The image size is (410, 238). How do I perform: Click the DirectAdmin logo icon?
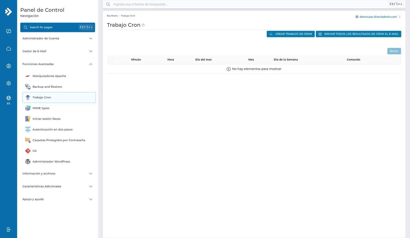(x=8, y=12)
